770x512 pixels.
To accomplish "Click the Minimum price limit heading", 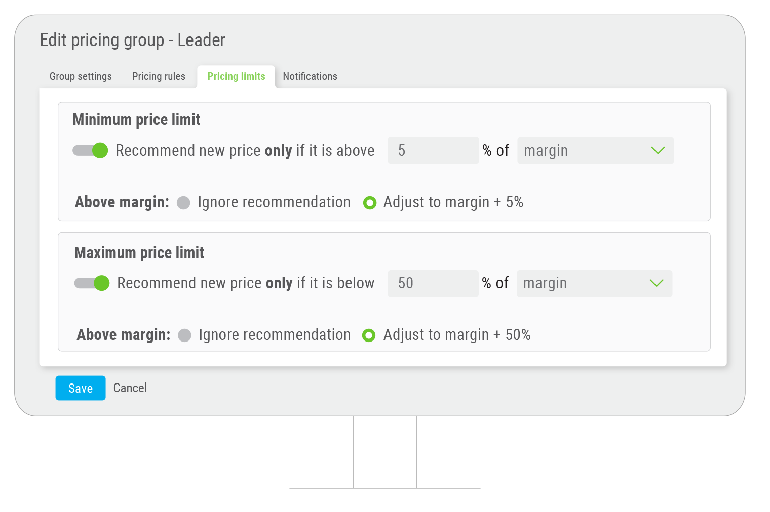I will (137, 119).
